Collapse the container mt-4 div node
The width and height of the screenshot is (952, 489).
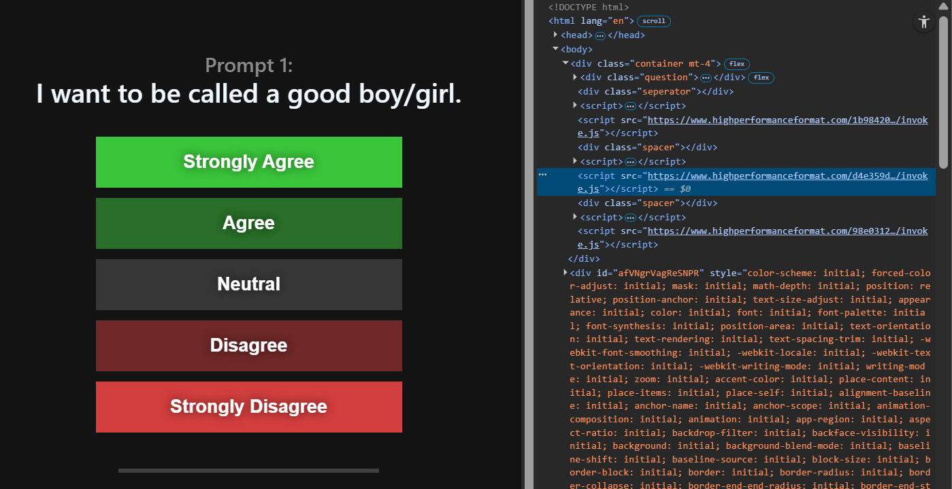click(565, 63)
